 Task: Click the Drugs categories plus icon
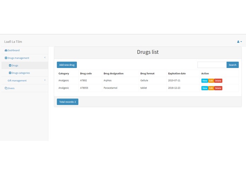pos(10,73)
